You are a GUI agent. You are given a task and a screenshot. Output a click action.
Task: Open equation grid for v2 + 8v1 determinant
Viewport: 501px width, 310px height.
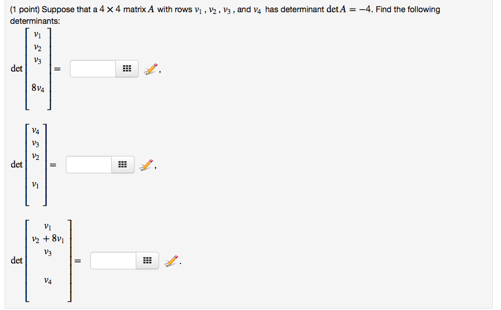coord(147,261)
